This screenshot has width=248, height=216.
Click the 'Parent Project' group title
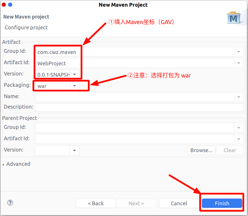tap(19, 118)
